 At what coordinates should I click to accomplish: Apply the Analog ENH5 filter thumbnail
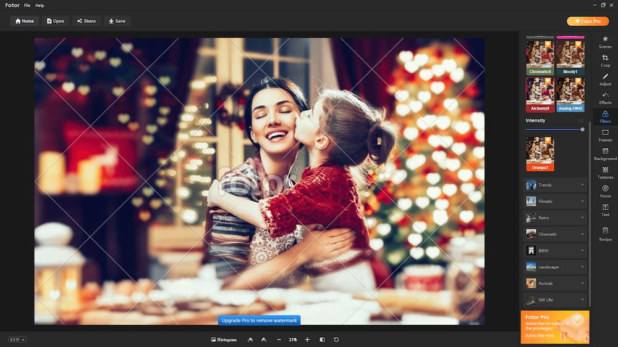[x=570, y=95]
